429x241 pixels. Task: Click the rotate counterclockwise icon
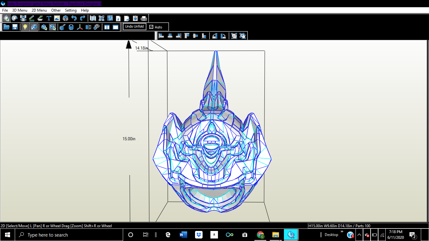click(x=215, y=36)
